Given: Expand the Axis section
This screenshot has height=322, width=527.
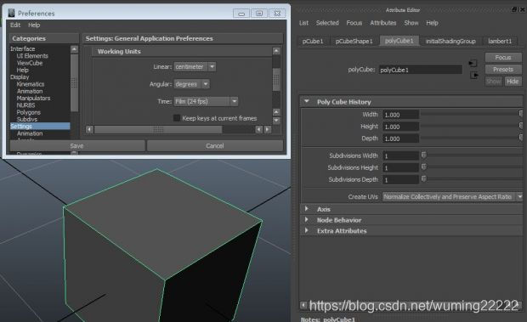Looking at the screenshot, I should pyautogui.click(x=307, y=209).
